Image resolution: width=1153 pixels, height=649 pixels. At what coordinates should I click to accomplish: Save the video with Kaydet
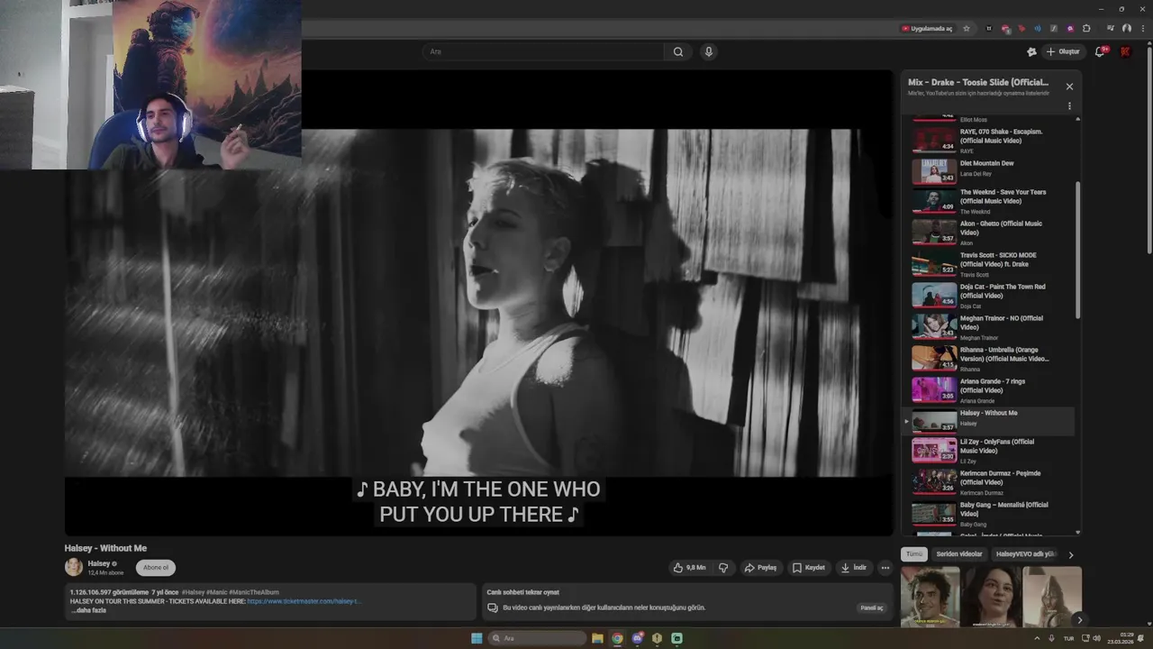pos(809,568)
